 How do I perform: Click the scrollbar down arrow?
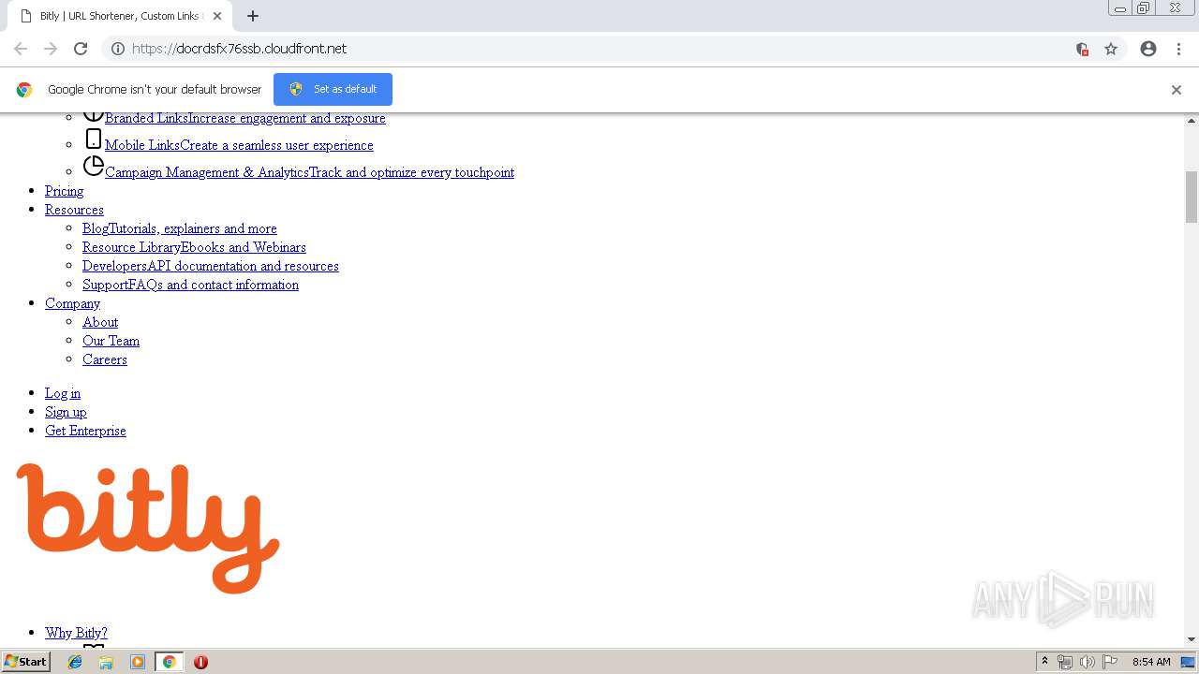1192,639
